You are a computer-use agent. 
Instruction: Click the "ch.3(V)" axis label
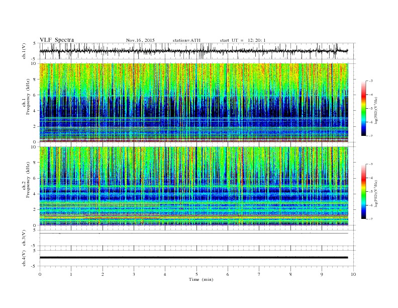pyautogui.click(x=24, y=238)
